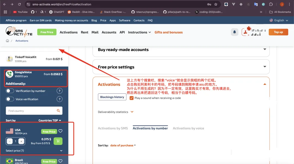Open the Accounts menu item
This screenshot has height=164, width=294.
[x=109, y=32]
